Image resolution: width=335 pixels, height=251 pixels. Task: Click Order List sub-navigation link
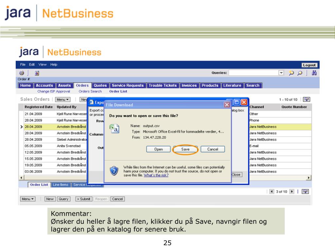[x=118, y=92]
